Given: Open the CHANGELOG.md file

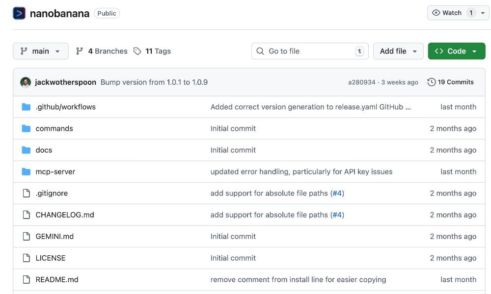Looking at the screenshot, I should (x=64, y=215).
